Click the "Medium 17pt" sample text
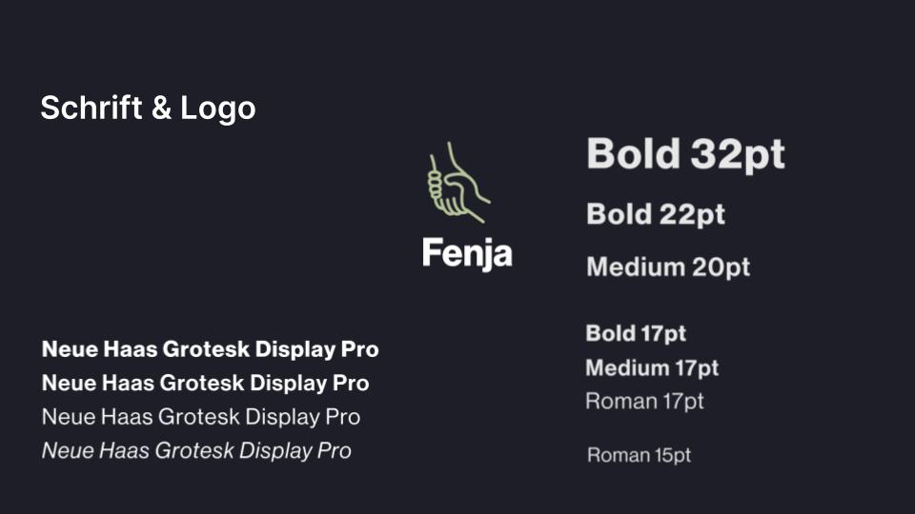The width and height of the screenshot is (915, 514). [x=652, y=367]
